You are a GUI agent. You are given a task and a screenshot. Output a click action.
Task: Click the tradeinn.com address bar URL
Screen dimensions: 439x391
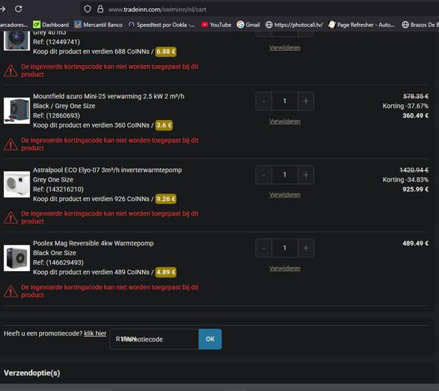point(157,10)
